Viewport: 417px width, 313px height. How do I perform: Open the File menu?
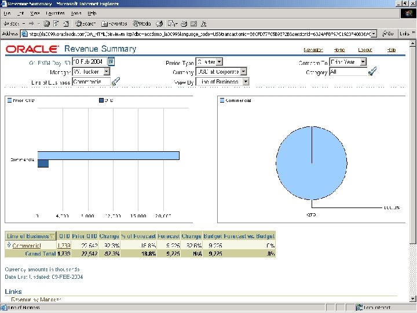coord(7,13)
